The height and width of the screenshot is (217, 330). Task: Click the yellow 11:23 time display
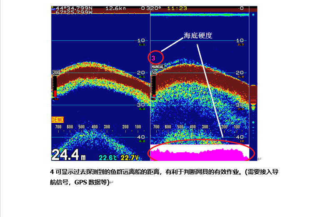(177, 8)
